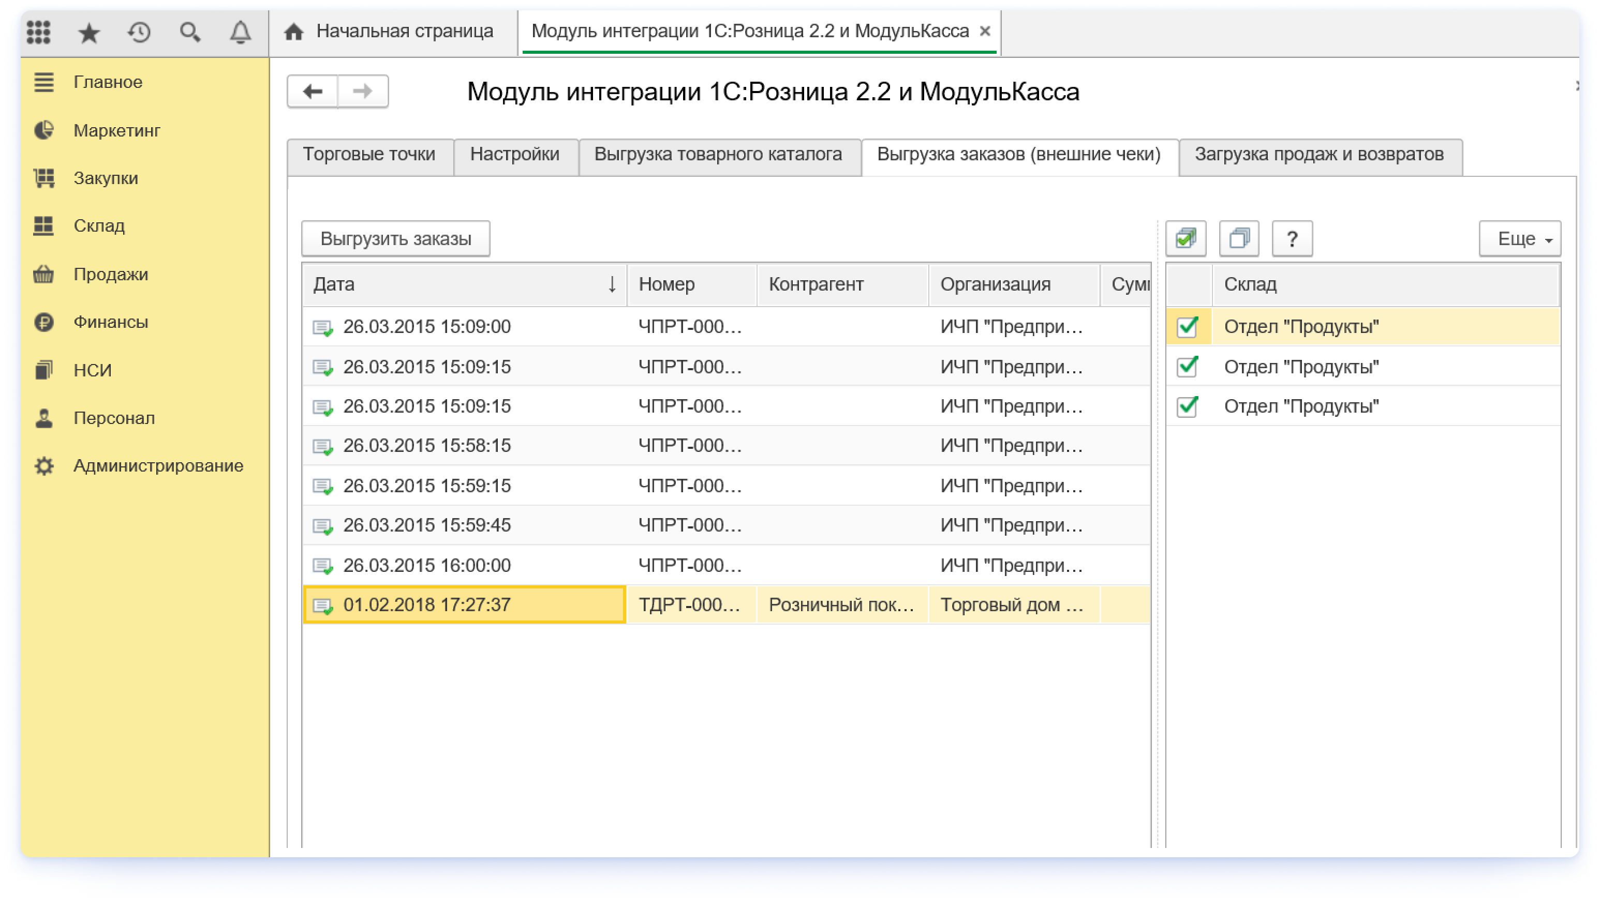Open Персонал section in sidebar
Screen dimensions: 1600x909
pyautogui.click(x=114, y=418)
